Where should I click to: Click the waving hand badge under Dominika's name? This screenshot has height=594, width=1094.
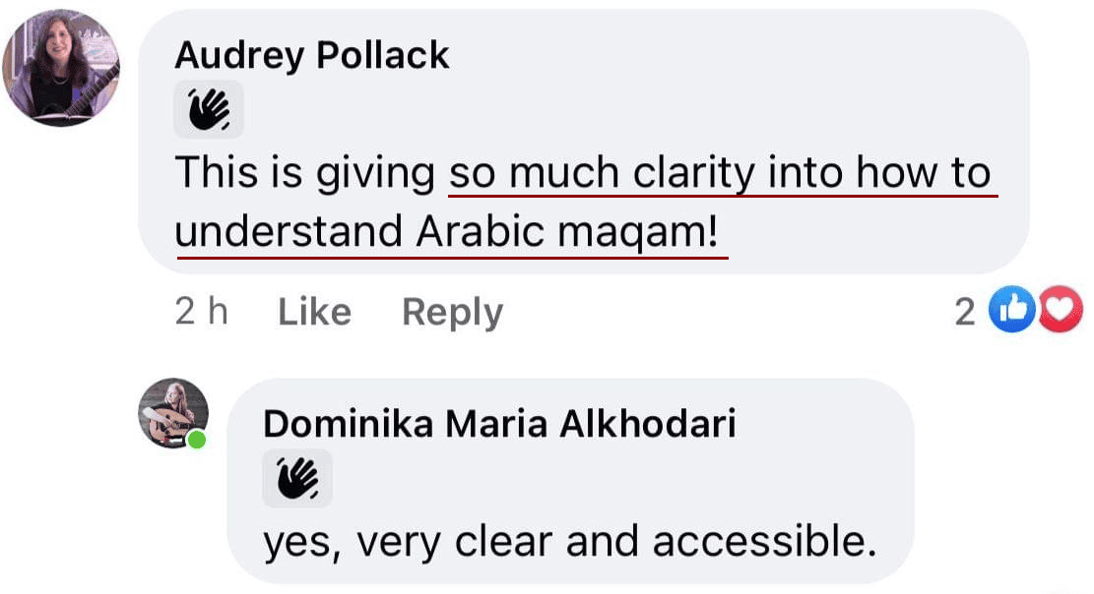click(x=297, y=478)
